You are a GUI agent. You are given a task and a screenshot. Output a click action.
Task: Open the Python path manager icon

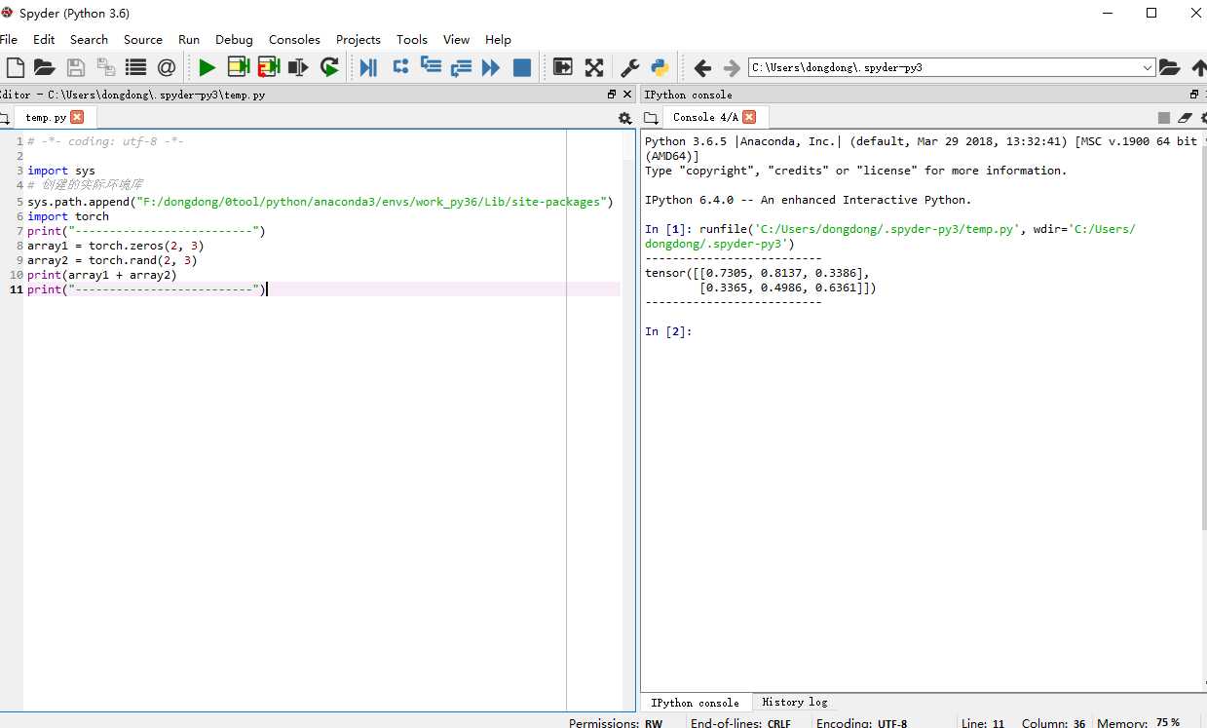[x=660, y=67]
